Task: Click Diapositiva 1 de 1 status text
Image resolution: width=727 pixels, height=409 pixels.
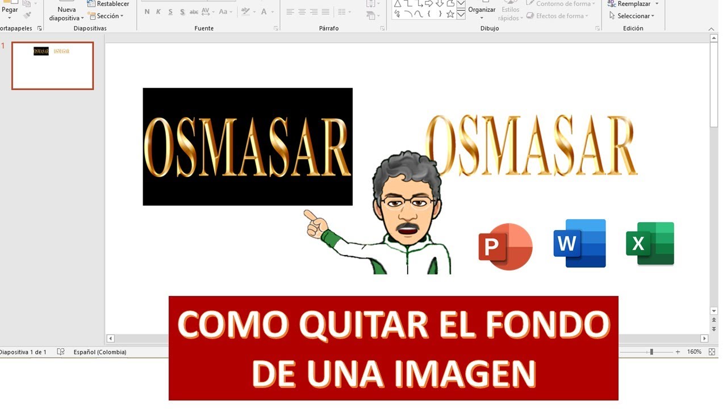Action: tap(23, 352)
